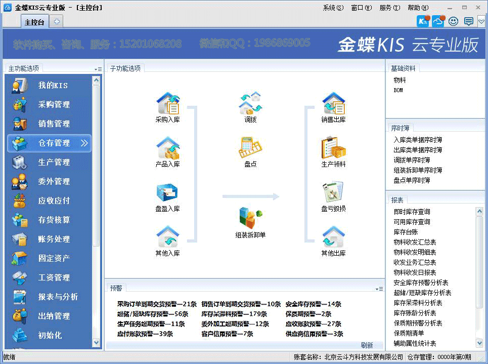This screenshot has height=364, width=488.
Task: Open the 系统(S) menu
Action: pos(333,8)
